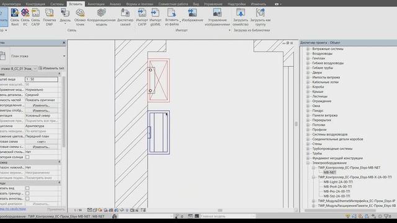Click the Изменить тип button
This screenshot has height=223, width=397.
pyautogui.click(x=51, y=68)
